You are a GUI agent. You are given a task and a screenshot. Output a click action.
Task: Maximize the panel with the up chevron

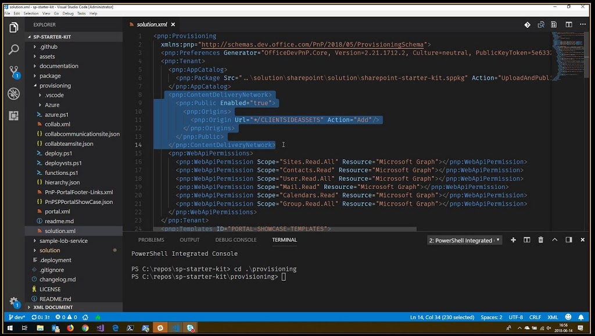554,240
